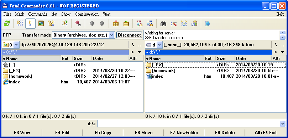Click the Reread source (refresh) toolbar icon
The image size is (288, 138).
(7, 23)
